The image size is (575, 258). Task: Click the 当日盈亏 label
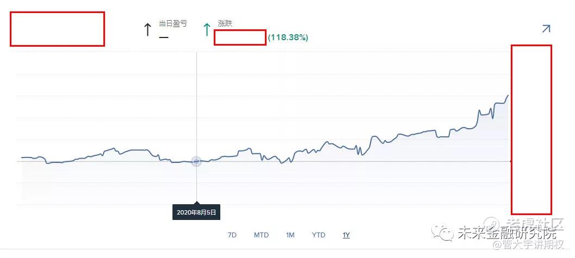[173, 24]
